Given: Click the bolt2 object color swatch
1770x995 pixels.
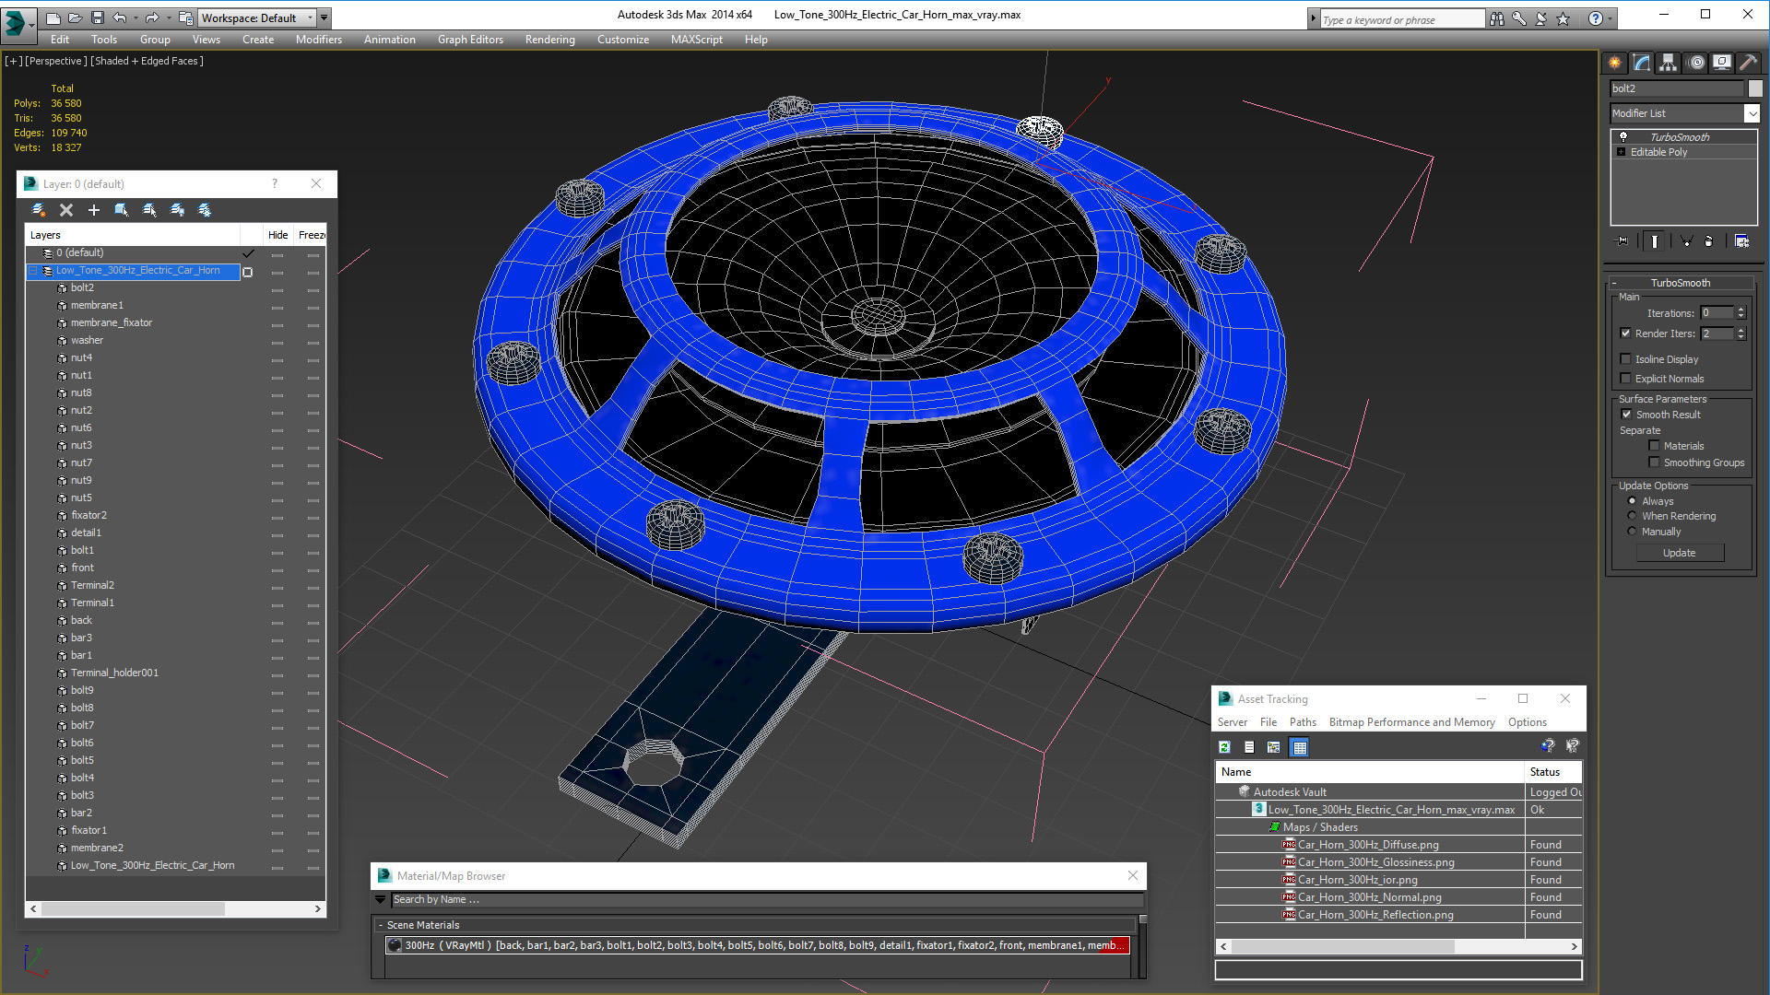Looking at the screenshot, I should pyautogui.click(x=1755, y=88).
